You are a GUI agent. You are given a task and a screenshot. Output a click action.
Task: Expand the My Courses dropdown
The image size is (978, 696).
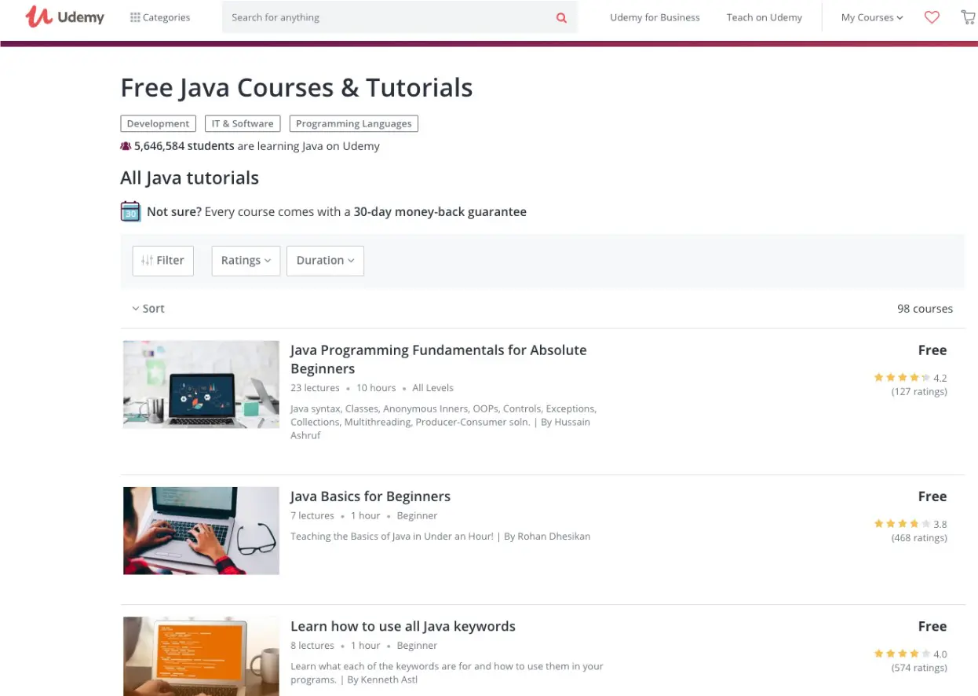click(871, 17)
